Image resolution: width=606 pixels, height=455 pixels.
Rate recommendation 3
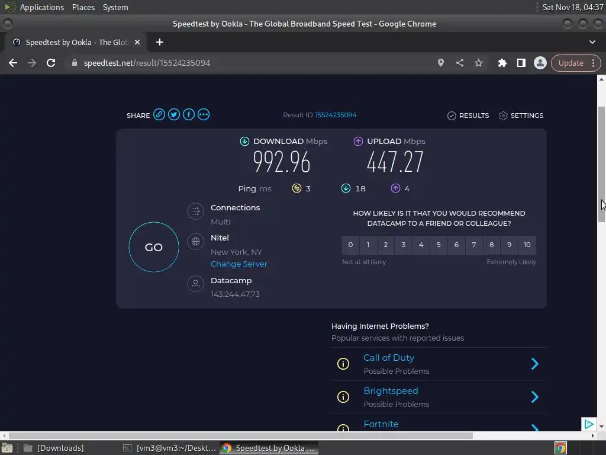point(404,245)
